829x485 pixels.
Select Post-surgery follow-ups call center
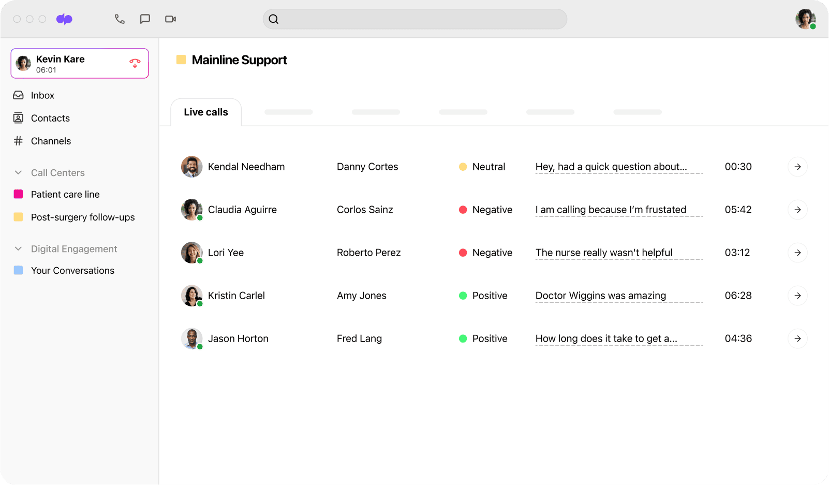[x=82, y=217]
